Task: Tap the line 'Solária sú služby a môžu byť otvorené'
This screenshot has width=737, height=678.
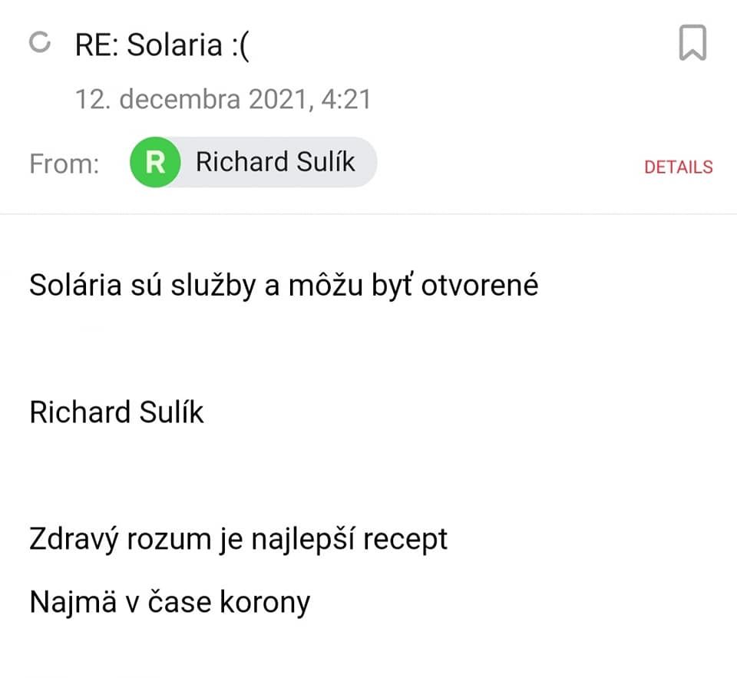Action: pos(283,285)
